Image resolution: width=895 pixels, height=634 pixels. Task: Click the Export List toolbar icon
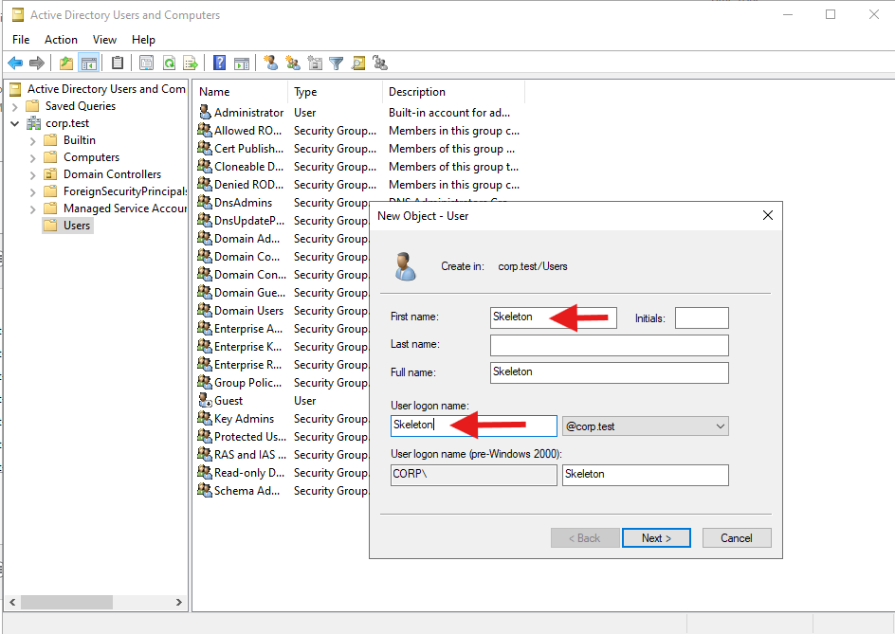[x=190, y=63]
